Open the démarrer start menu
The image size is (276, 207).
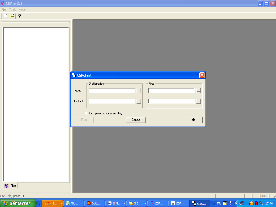[x=18, y=203]
